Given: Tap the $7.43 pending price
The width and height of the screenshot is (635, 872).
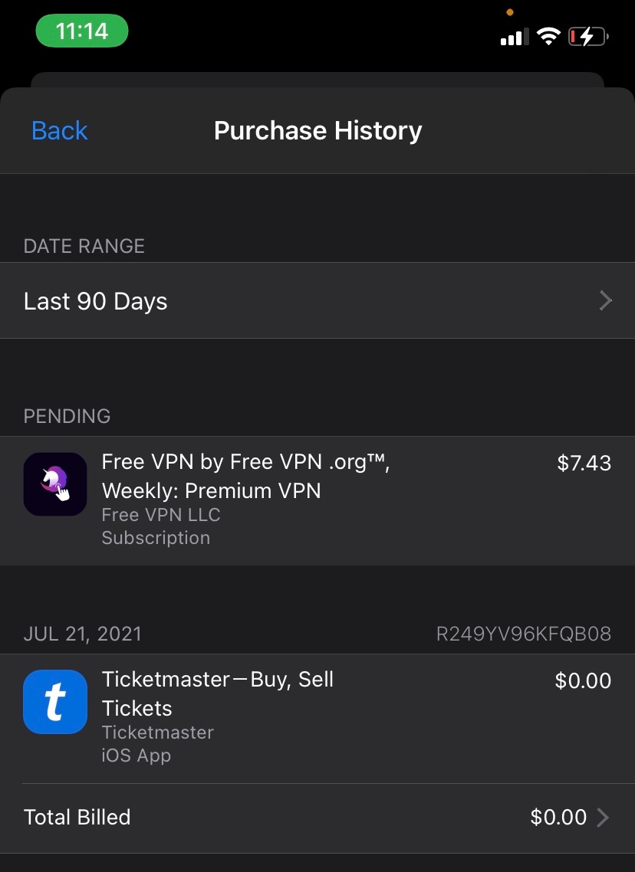Looking at the screenshot, I should [x=584, y=463].
